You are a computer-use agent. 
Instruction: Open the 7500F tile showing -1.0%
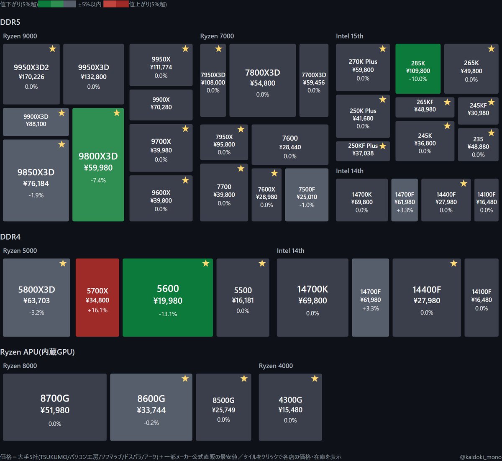(x=307, y=195)
